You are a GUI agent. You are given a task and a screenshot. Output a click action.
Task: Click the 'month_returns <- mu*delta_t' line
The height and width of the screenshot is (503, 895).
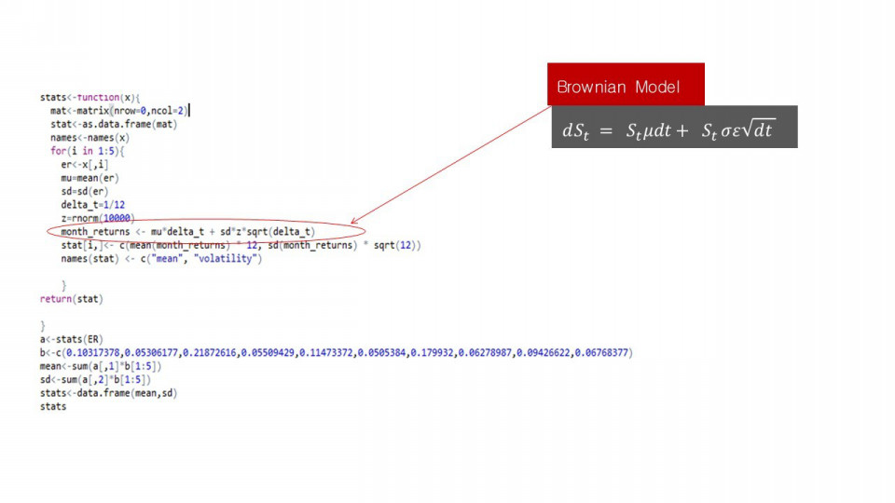pyautogui.click(x=187, y=232)
